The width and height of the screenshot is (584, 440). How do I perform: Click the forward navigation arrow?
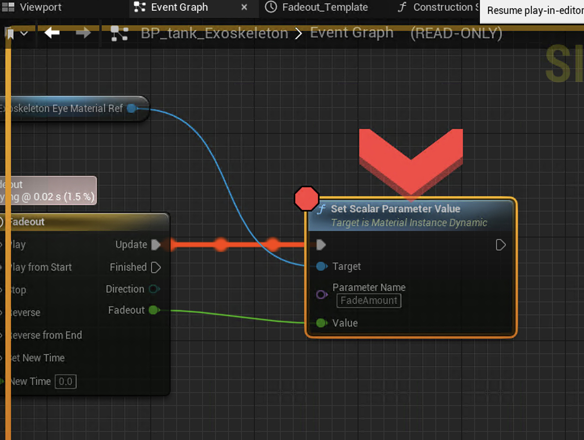(83, 33)
